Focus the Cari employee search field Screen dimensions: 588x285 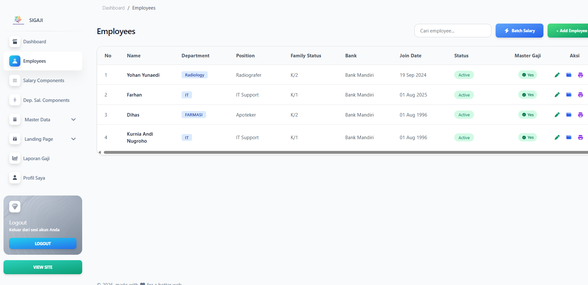453,31
